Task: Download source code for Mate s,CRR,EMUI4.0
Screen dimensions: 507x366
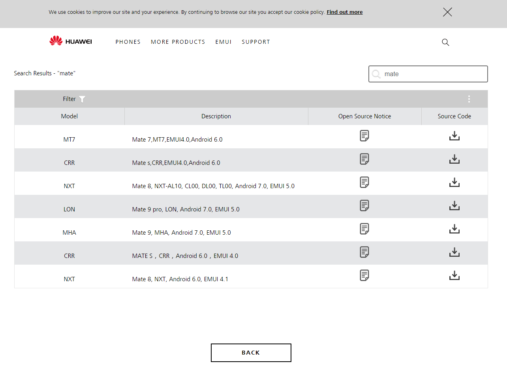Action: (454, 159)
